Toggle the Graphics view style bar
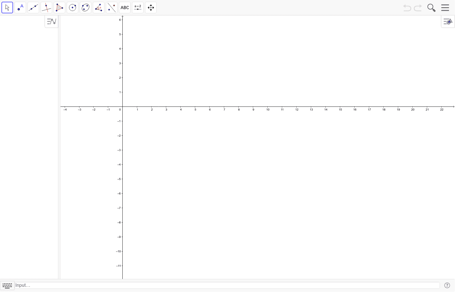The height and width of the screenshot is (292, 455). 448,22
